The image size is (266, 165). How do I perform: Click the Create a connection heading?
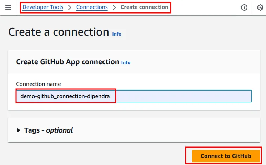coord(59,32)
